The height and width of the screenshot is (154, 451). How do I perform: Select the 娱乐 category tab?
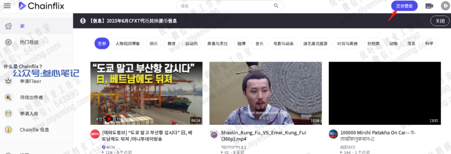tap(154, 43)
